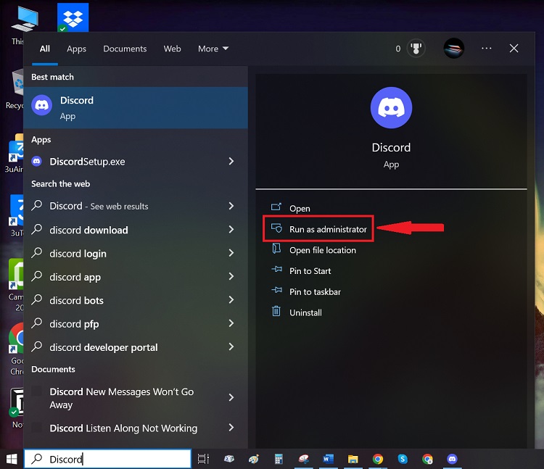The width and height of the screenshot is (544, 469).
Task: Click the Uninstall trash icon
Action: point(276,311)
